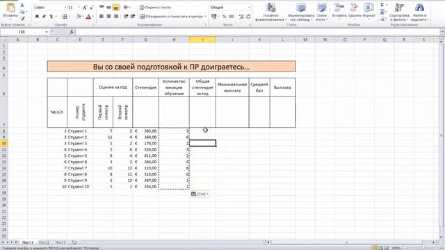The image size is (445, 250).
Task: Switch to Page Layout view icon
Action: pyautogui.click(x=380, y=248)
